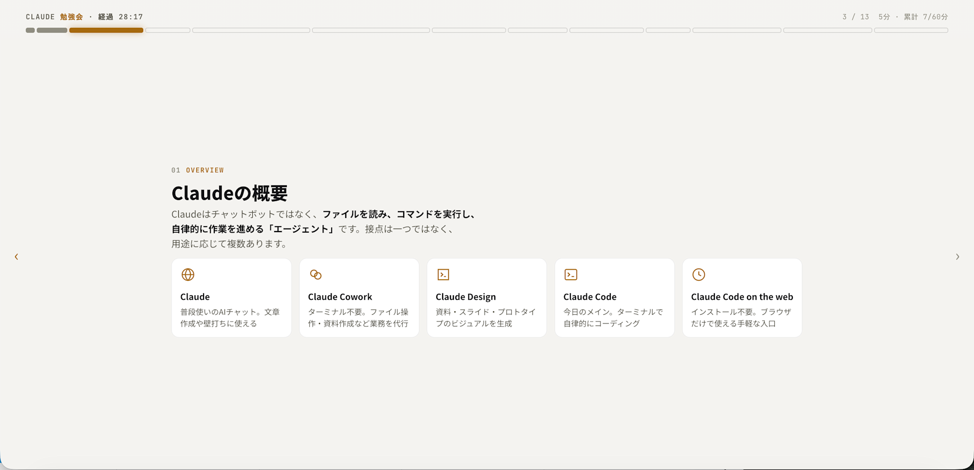Go to the previous slide arrow
This screenshot has width=974, height=470.
[x=17, y=256]
